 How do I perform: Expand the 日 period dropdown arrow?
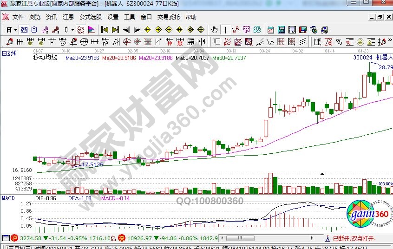coord(15,30)
